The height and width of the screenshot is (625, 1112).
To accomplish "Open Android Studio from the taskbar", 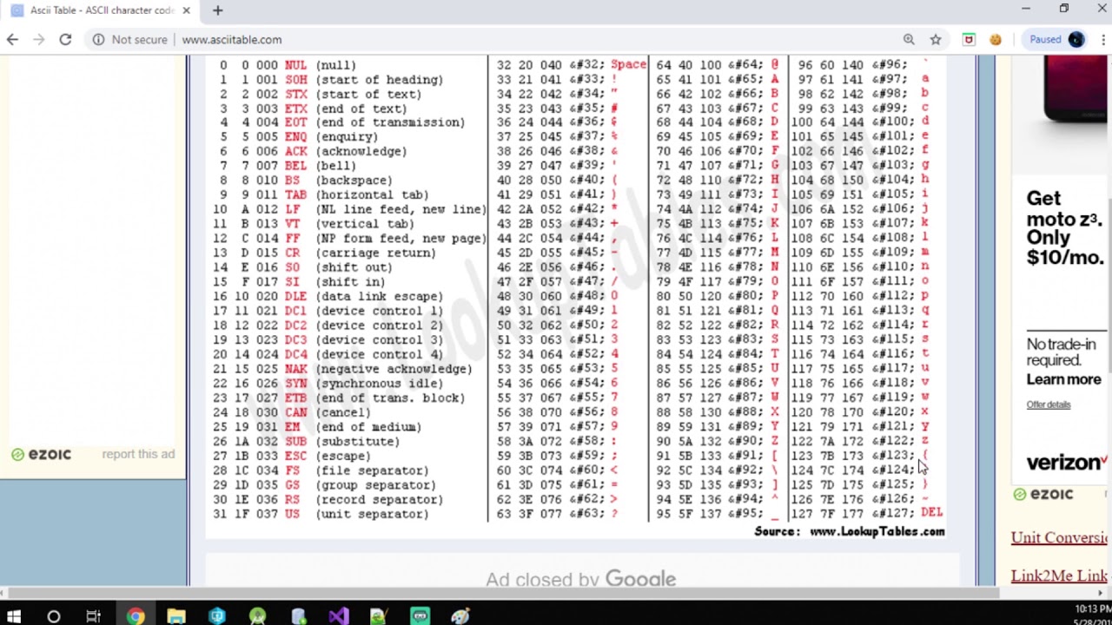I will tap(258, 616).
